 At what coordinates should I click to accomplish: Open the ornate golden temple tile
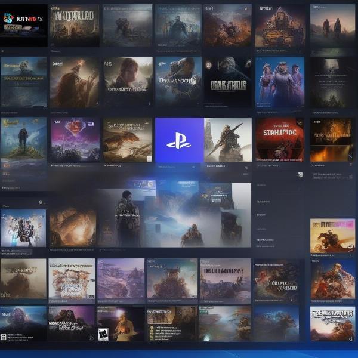coord(280,26)
